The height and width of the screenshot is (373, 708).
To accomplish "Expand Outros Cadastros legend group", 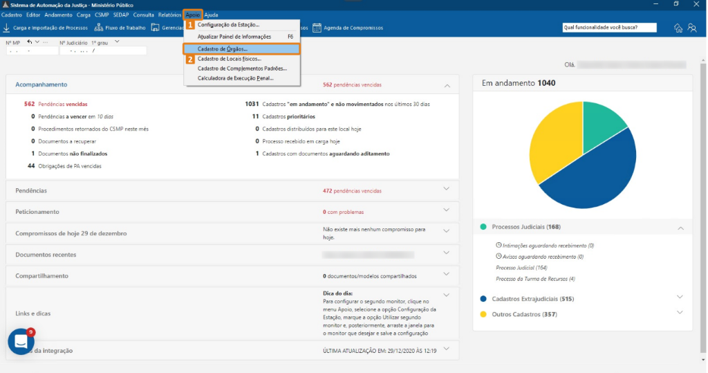I will click(x=680, y=312).
